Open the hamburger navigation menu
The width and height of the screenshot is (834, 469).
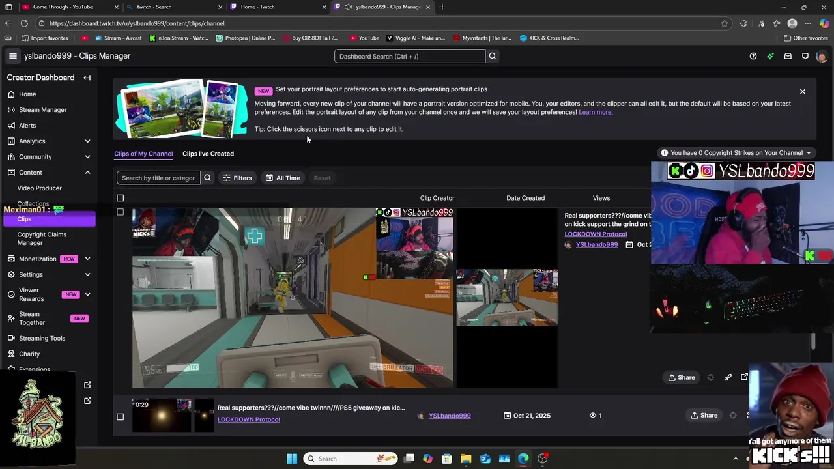tap(12, 56)
